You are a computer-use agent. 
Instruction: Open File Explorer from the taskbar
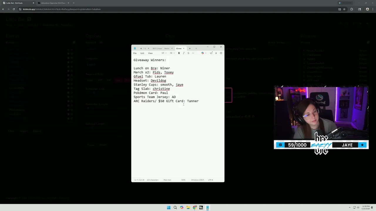coord(188,207)
